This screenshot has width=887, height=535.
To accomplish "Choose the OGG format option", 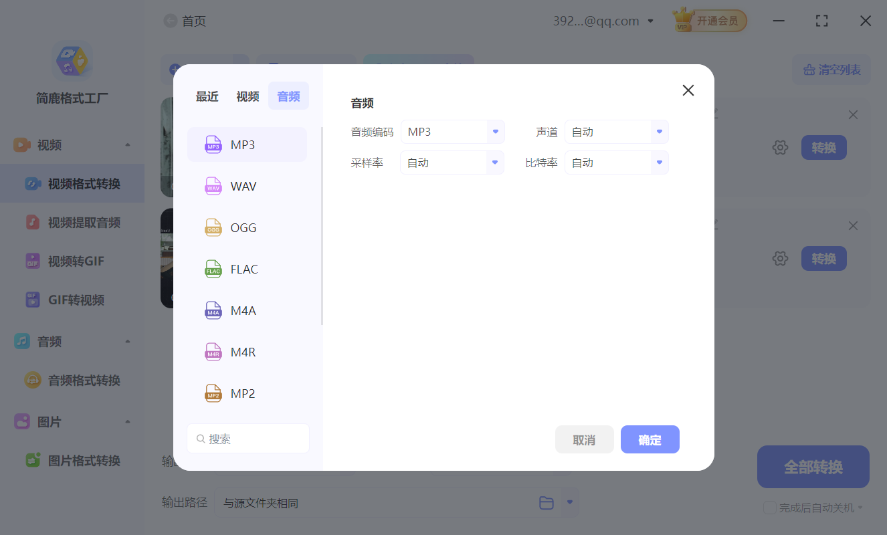I will [x=242, y=227].
